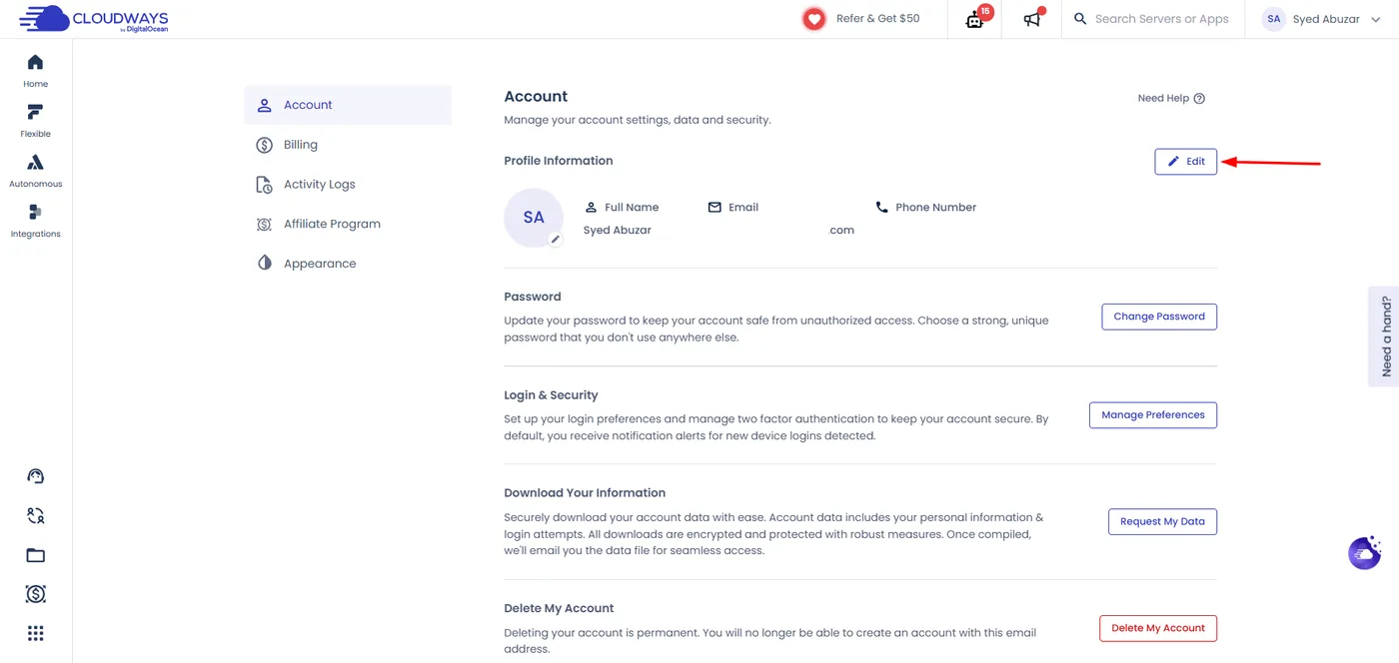Open the team members sidebar icon
Image resolution: width=1399 pixels, height=663 pixels.
tap(36, 515)
